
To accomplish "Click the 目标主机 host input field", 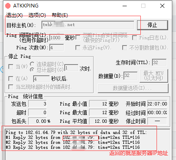I will pos(88,25).
